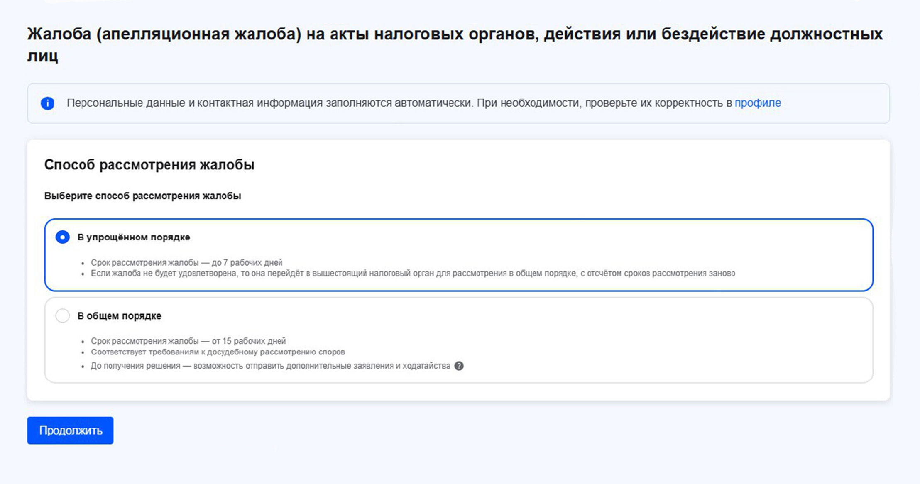Click the "Способ рассмотрения жалобы" heading
Screen dimensions: 920x484
tap(149, 165)
